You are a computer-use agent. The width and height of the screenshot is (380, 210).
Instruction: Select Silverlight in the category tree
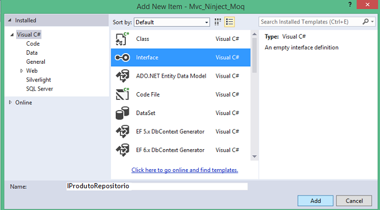[x=39, y=80]
